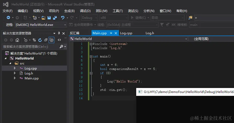Click the Navigate Forward arrow in main toolbar
Screen dimensions: 234x123
coord(17,18)
